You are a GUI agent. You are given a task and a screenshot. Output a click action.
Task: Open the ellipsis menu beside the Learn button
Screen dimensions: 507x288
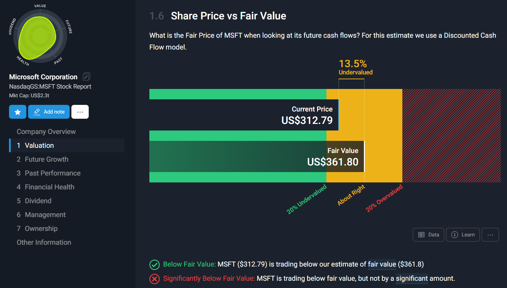click(490, 234)
